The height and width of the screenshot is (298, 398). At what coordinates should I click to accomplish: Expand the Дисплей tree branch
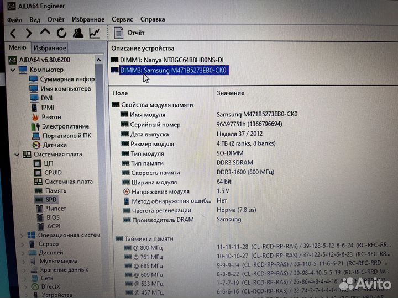point(23,253)
